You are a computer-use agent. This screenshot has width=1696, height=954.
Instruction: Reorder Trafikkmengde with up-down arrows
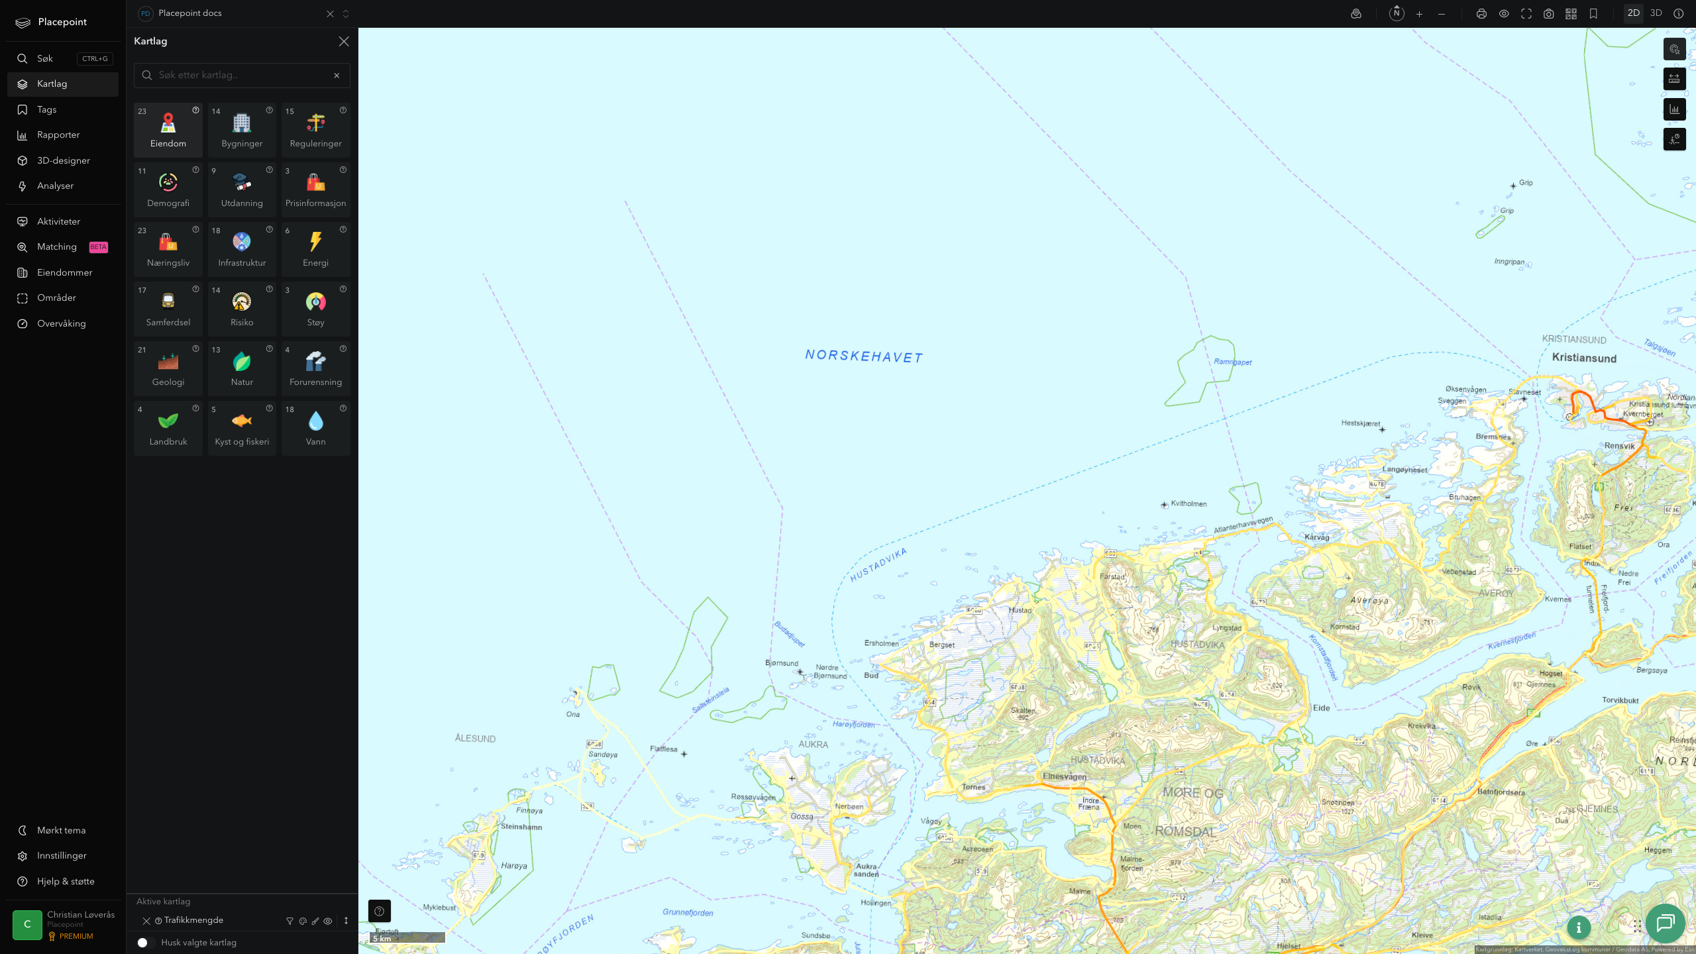346,921
